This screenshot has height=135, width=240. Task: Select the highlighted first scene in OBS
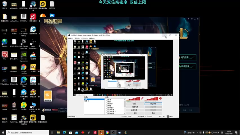(94, 99)
